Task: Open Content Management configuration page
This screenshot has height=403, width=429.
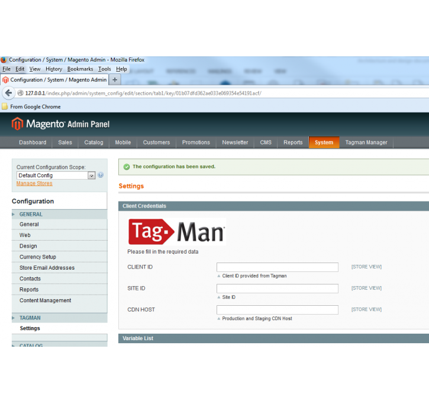Action: [59, 300]
